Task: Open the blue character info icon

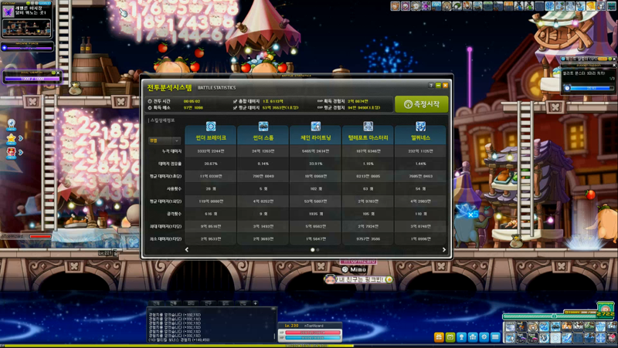Action: point(461,337)
